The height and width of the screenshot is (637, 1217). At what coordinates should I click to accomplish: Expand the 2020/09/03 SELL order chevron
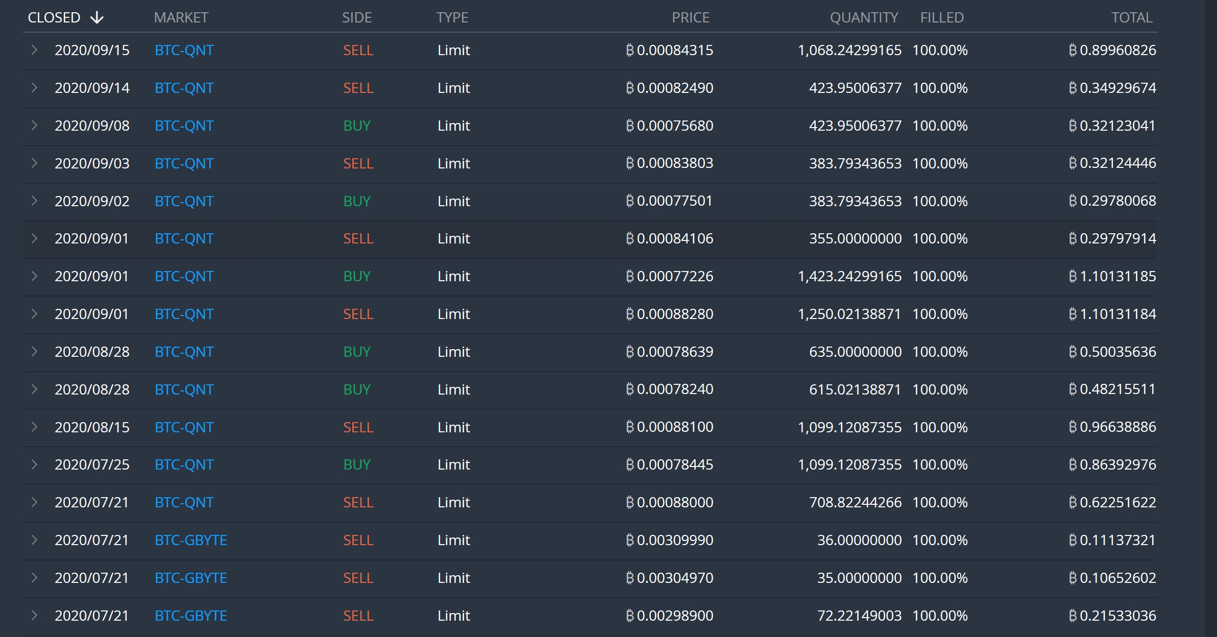(34, 163)
